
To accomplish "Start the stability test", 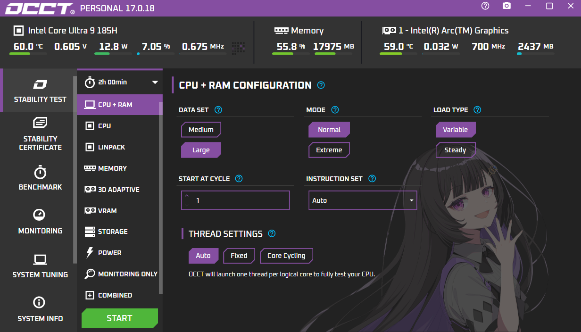I will pyautogui.click(x=120, y=318).
